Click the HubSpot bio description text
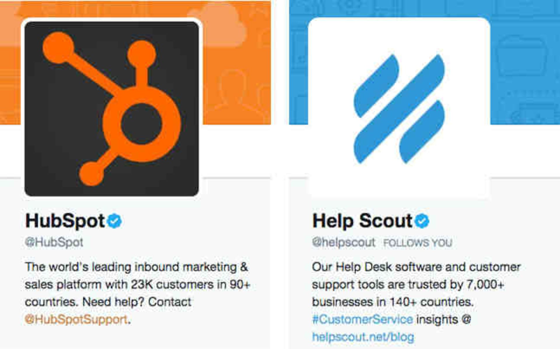 coord(137,293)
